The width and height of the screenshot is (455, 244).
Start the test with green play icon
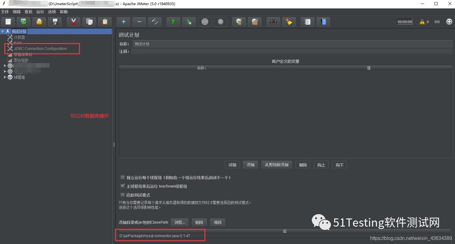[173, 22]
